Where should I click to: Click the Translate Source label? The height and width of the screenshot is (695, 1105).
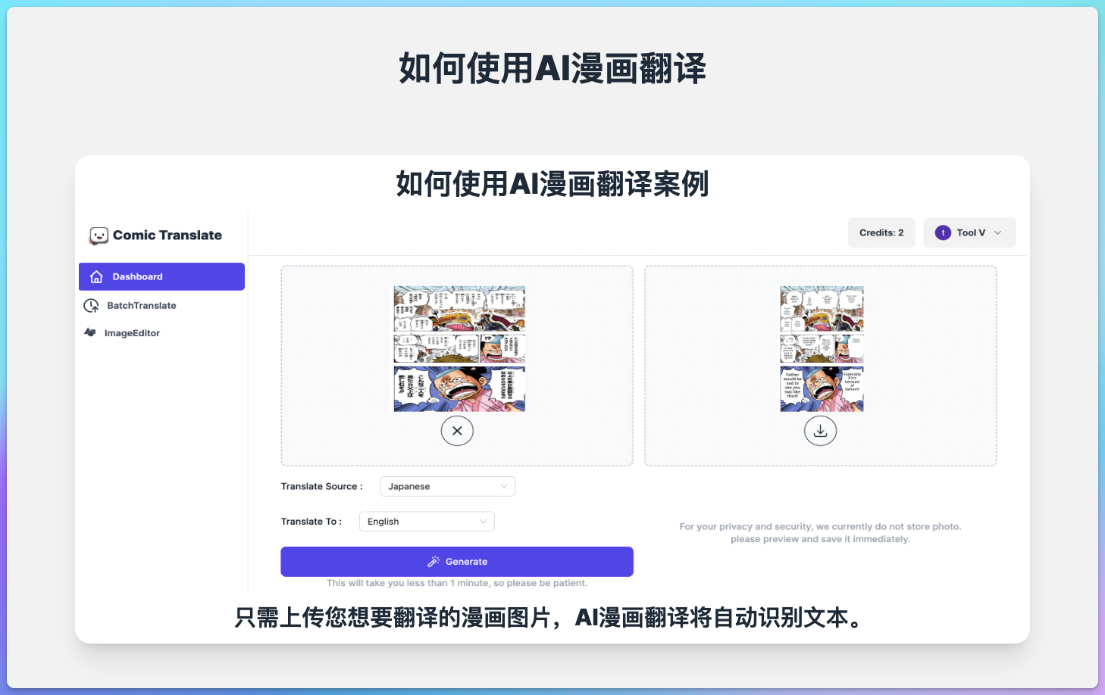[321, 486]
